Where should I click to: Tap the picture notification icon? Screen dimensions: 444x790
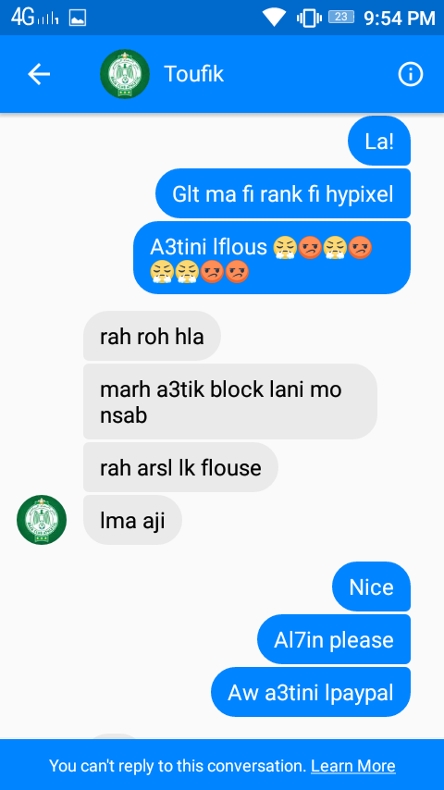coord(78,19)
